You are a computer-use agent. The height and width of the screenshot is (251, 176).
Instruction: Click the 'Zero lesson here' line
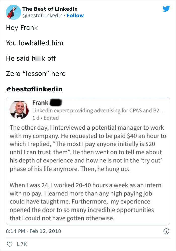(x=35, y=74)
